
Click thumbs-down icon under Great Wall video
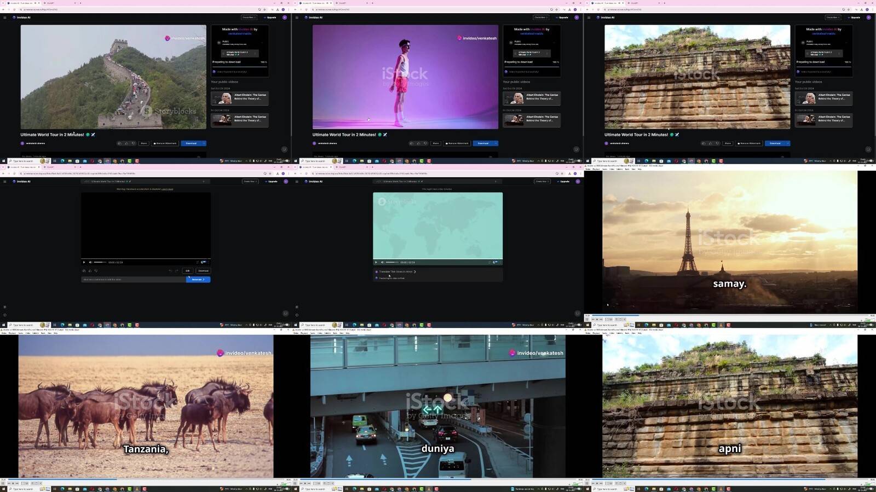tap(133, 143)
